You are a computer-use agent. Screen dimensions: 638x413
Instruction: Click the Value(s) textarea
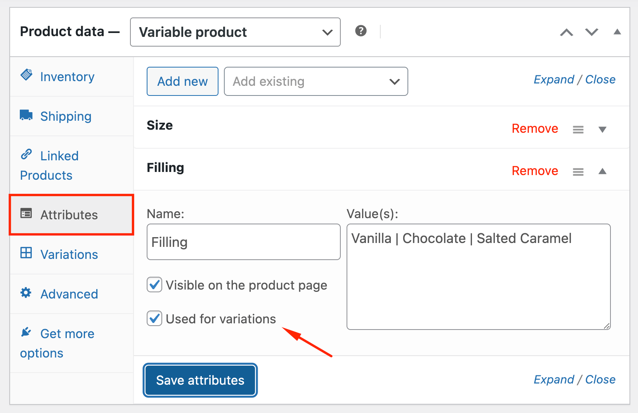[479, 277]
